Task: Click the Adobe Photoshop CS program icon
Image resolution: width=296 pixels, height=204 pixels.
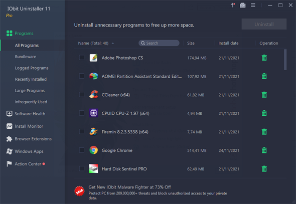Action: 93,58
